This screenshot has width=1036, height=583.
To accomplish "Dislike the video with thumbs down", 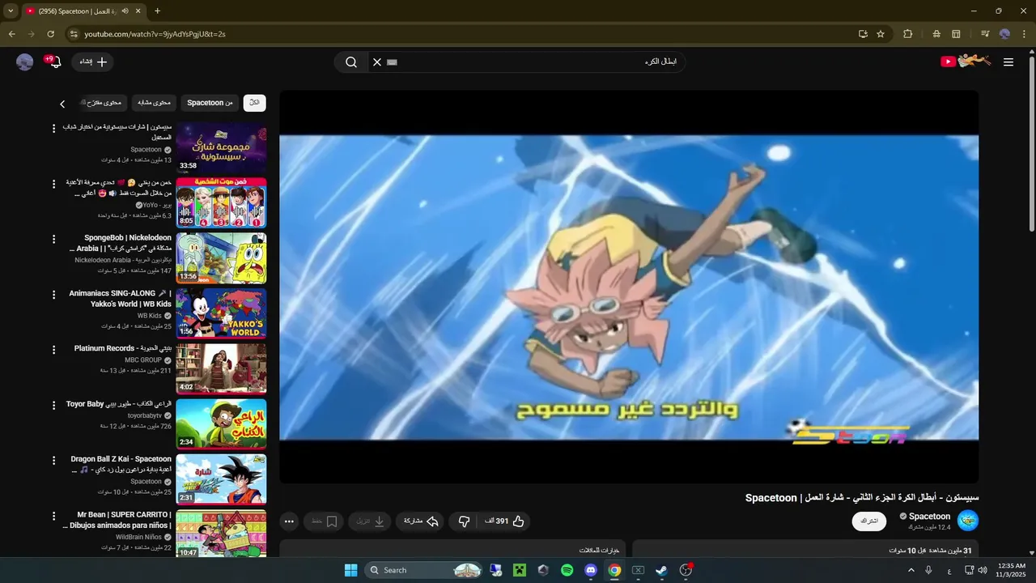I will pyautogui.click(x=464, y=521).
